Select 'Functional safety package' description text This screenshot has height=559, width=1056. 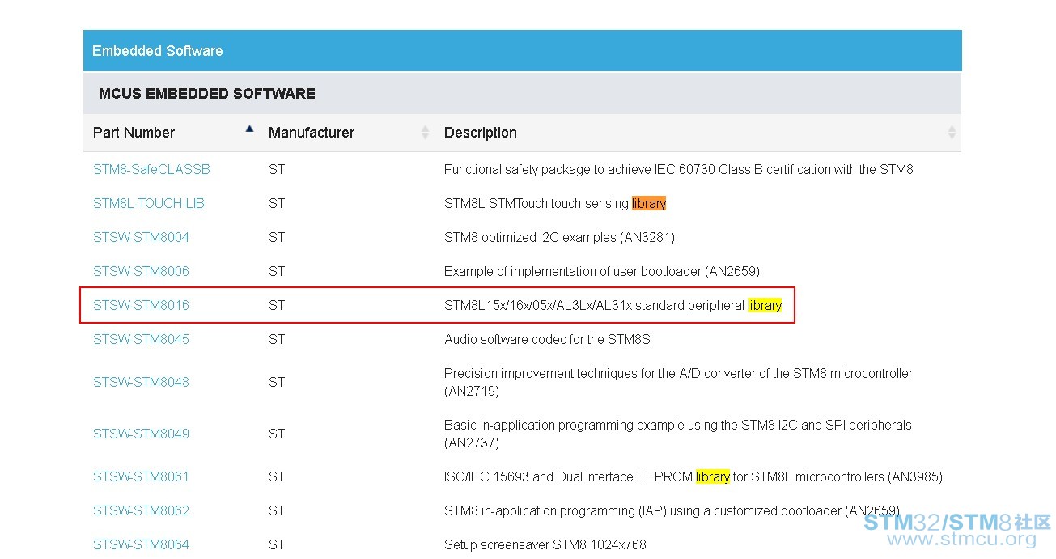click(x=679, y=169)
